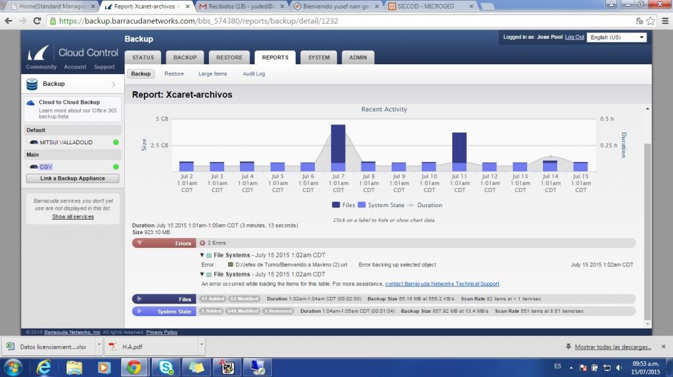Open dropdown arrow for H.A.pdf download

[x=201, y=344]
